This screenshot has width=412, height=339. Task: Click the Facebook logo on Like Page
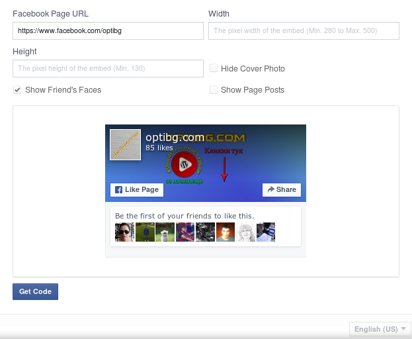click(118, 189)
